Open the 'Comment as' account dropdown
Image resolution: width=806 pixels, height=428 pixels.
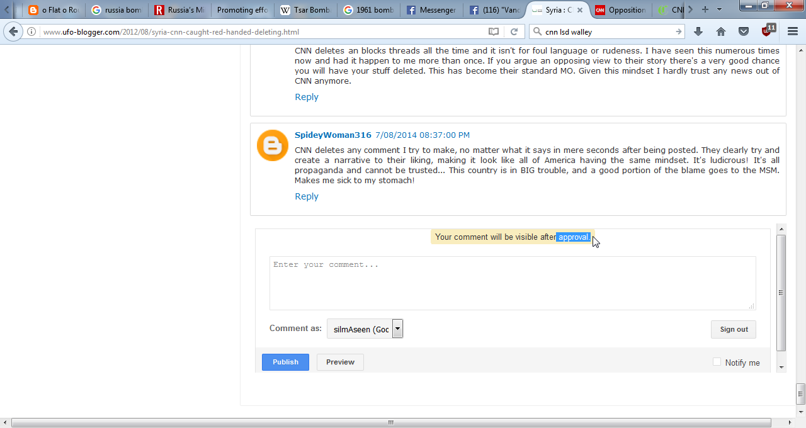365,329
